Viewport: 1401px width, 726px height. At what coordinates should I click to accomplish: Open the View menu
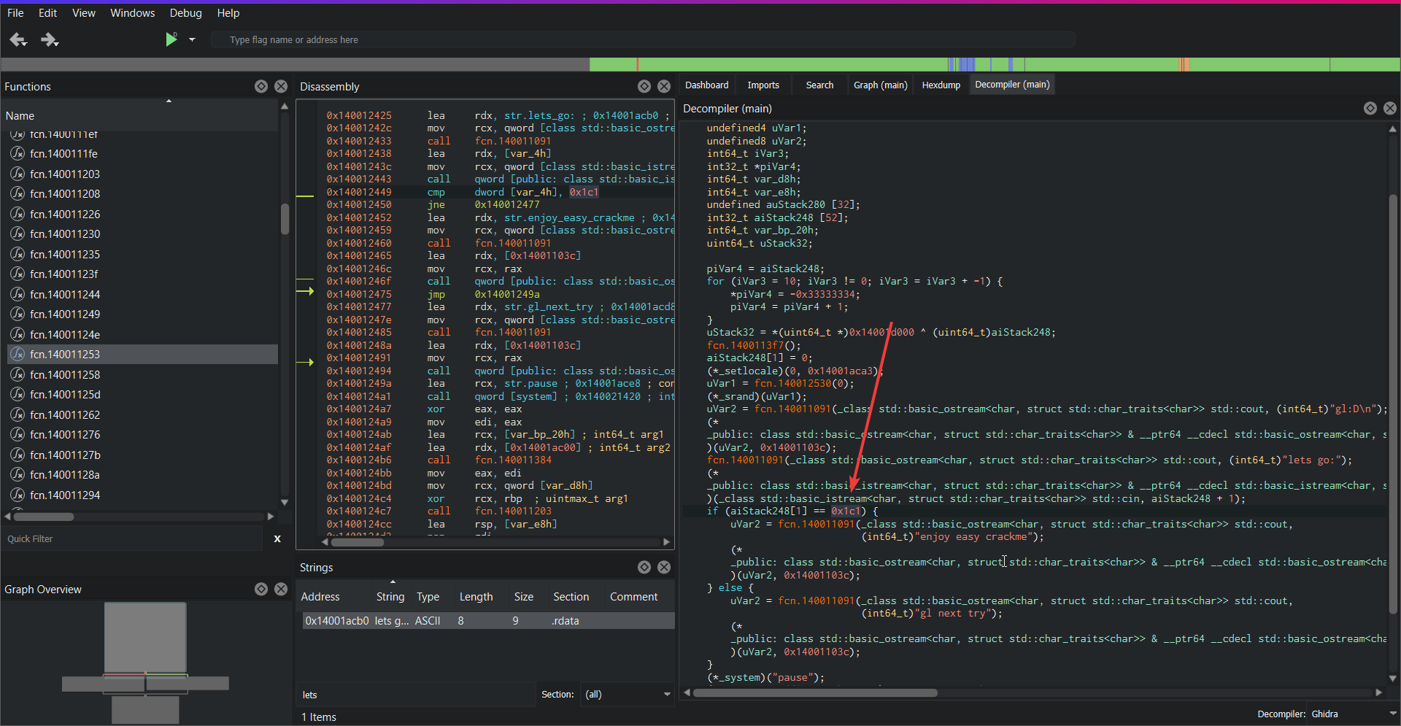[84, 13]
